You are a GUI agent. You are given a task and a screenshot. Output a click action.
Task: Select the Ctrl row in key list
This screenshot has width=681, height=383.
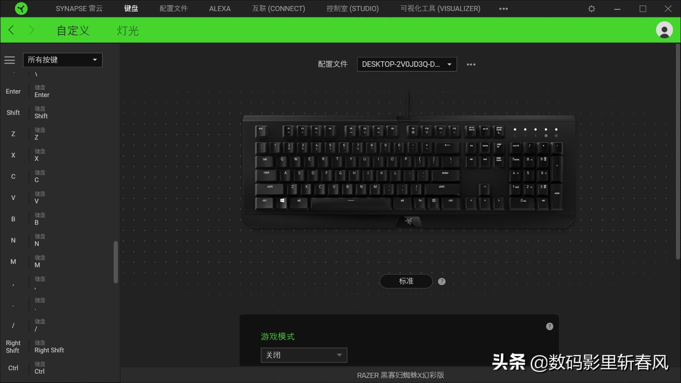pos(57,368)
